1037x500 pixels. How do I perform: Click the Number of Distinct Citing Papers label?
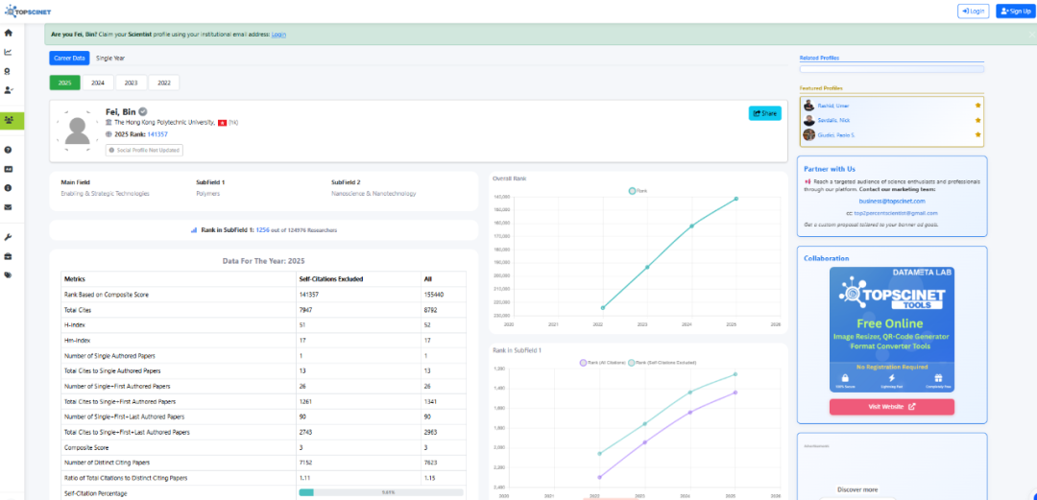[104, 463]
